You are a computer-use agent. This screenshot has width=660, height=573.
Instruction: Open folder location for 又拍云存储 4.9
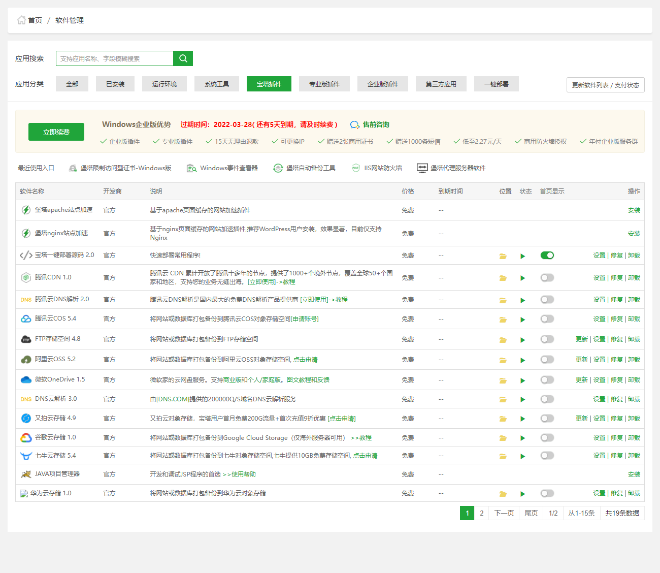click(x=503, y=419)
